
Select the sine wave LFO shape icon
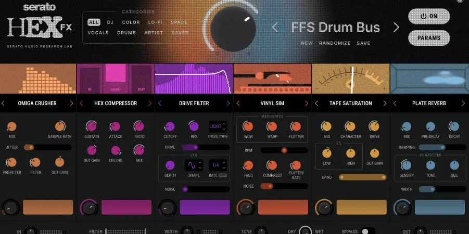click(x=191, y=165)
